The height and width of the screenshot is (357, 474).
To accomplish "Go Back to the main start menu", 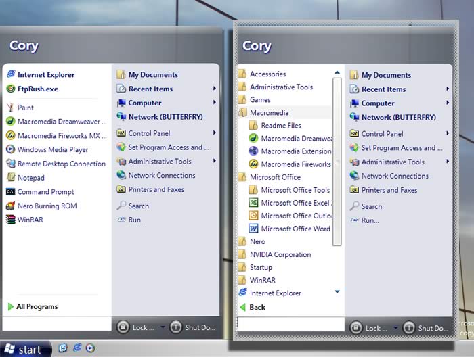I will click(253, 307).
